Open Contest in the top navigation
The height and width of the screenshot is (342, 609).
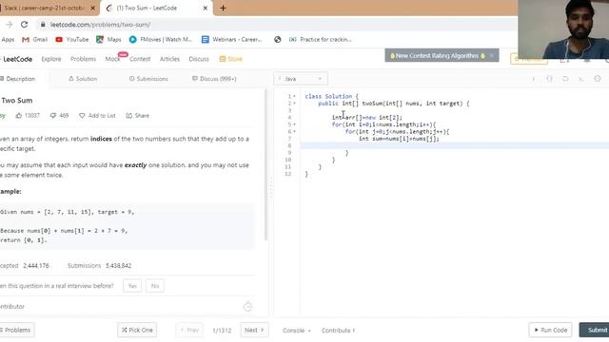(140, 59)
